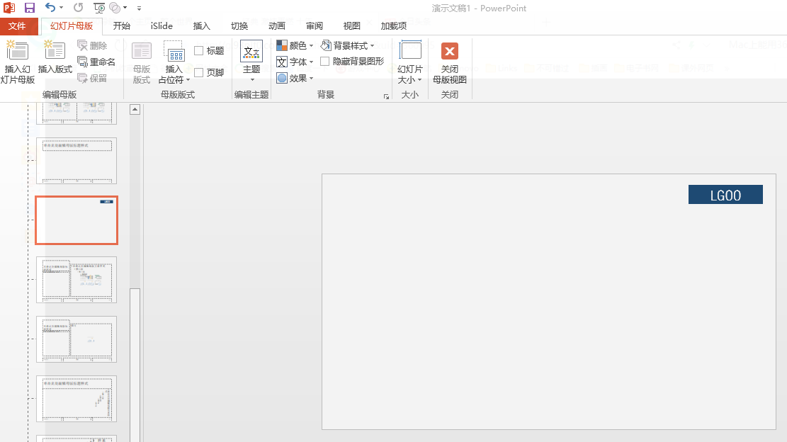Click 重命名 to rename layout
Viewport: 787px width, 442px height.
tap(96, 62)
